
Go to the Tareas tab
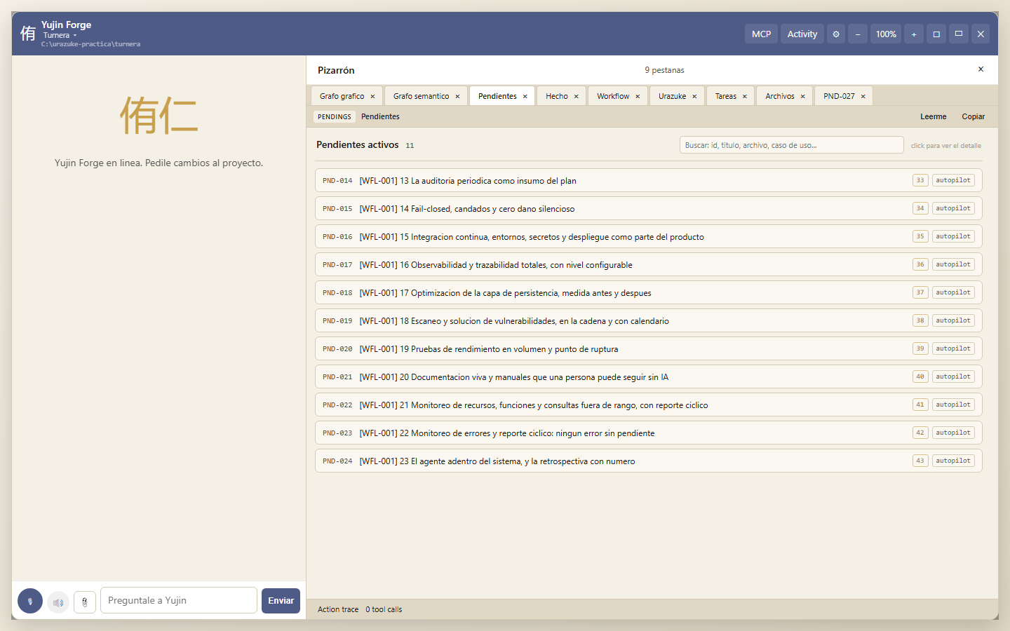click(726, 96)
